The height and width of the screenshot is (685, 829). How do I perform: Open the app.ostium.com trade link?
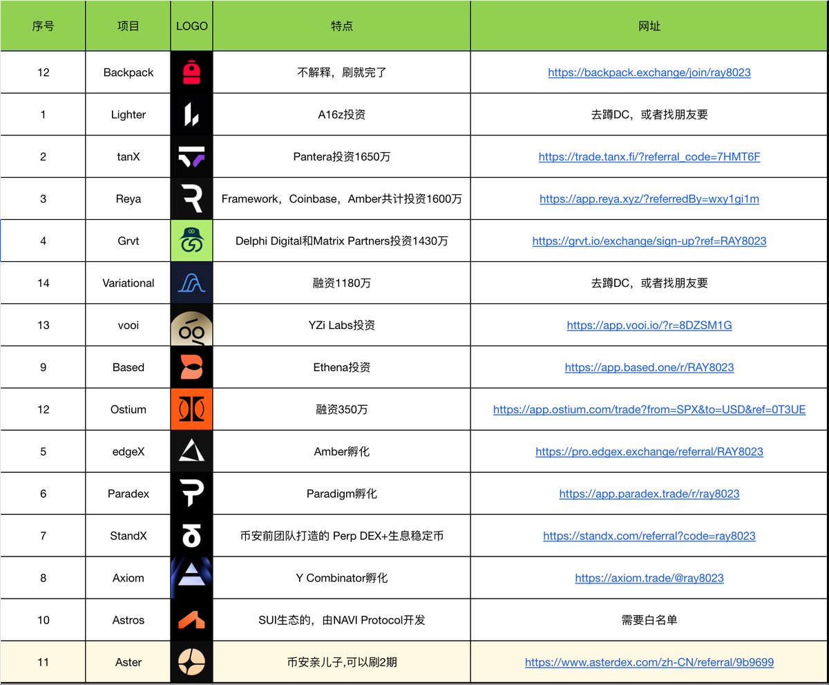pos(649,410)
